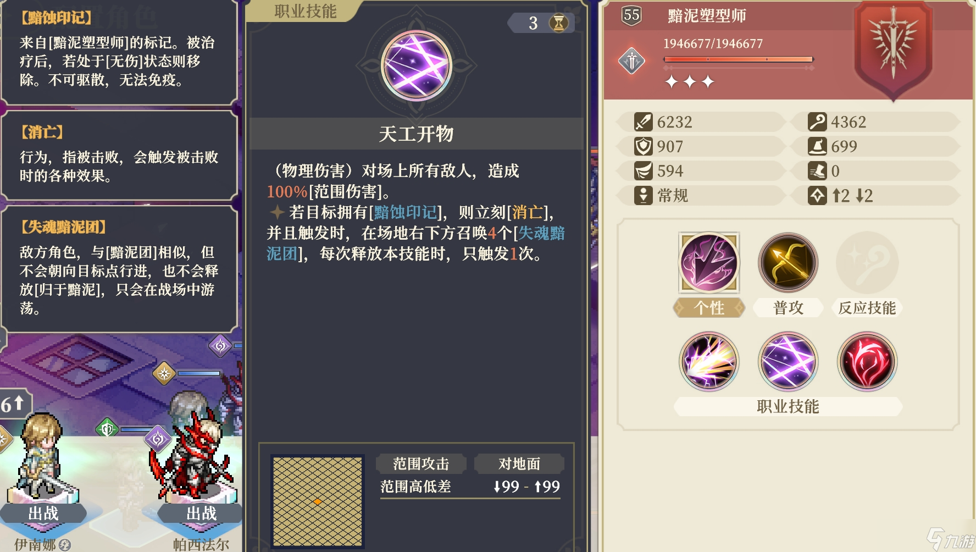Click the hourglass cooldown icon
976x552 pixels.
coord(559,23)
